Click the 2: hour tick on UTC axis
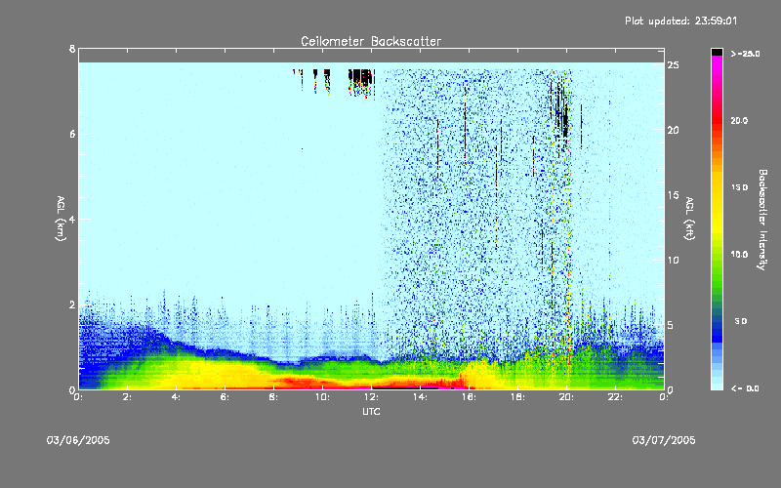Screen dimensions: 781x488 (x=128, y=397)
